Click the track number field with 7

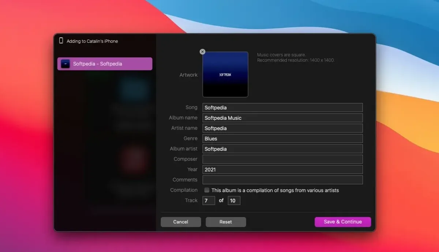tap(209, 201)
